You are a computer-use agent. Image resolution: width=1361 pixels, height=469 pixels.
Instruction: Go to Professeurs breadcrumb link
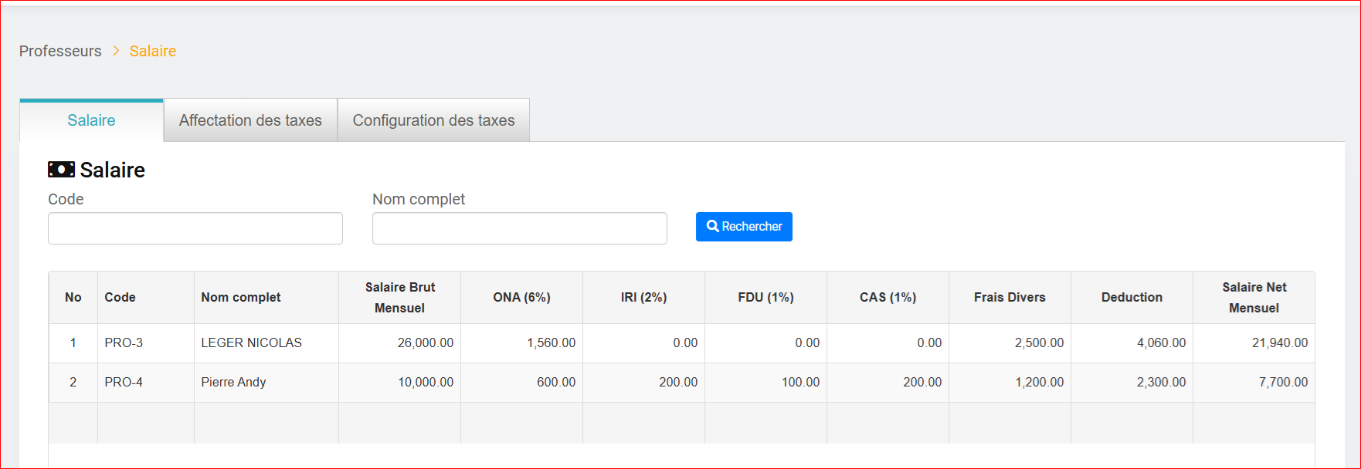[x=60, y=51]
